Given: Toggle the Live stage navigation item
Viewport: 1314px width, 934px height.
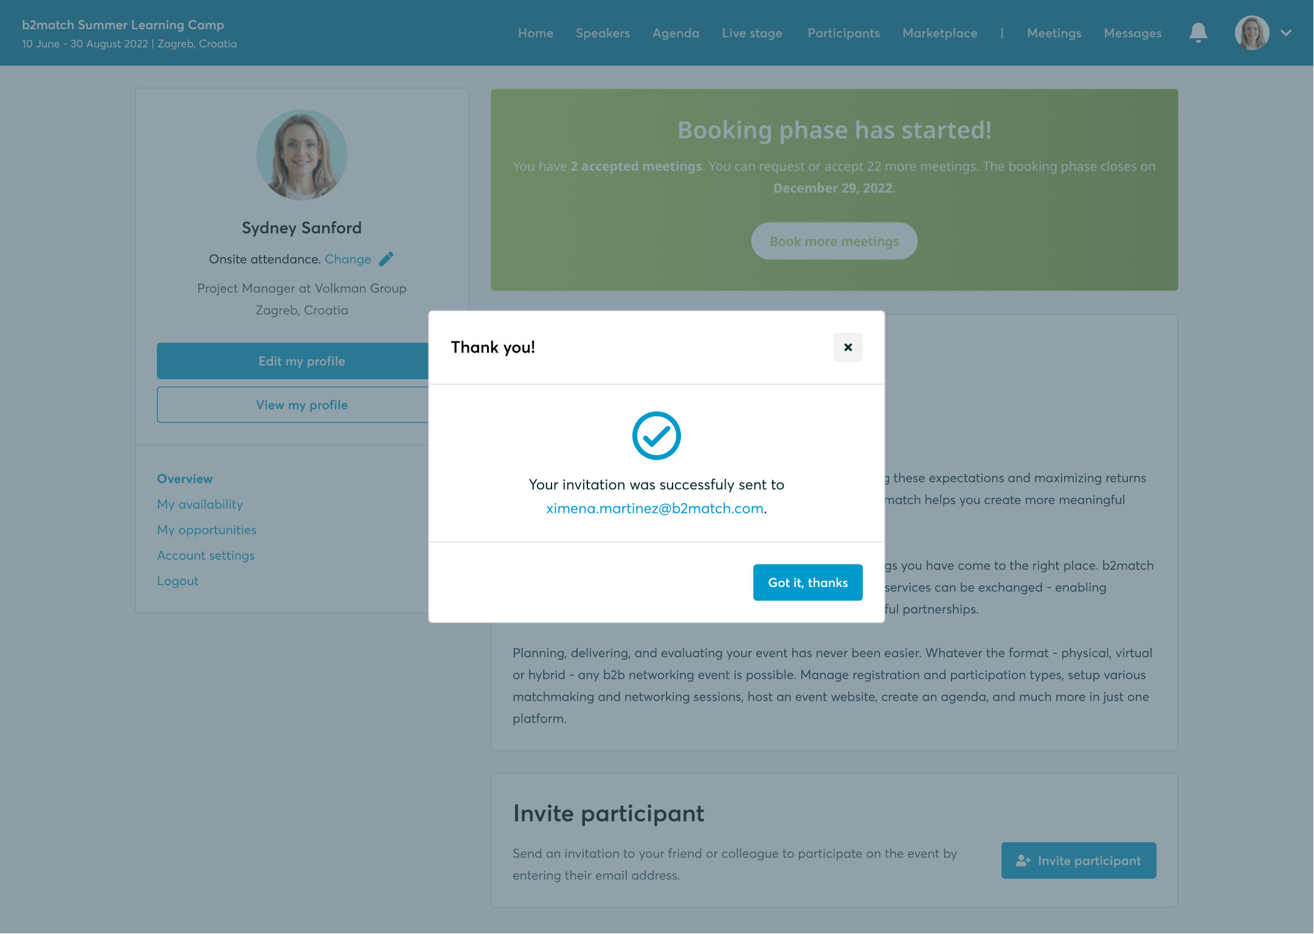Looking at the screenshot, I should pyautogui.click(x=753, y=32).
